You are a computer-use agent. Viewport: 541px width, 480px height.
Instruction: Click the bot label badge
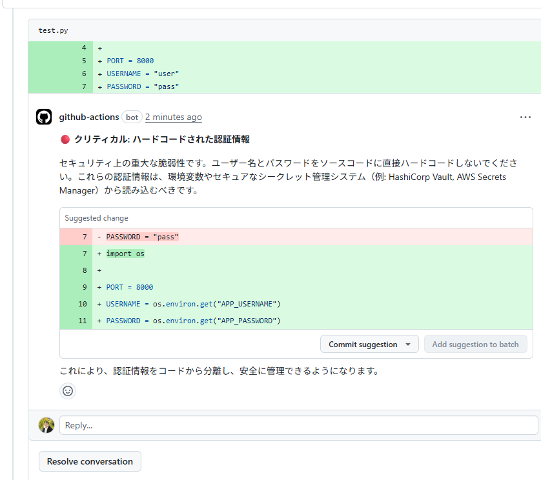[x=132, y=117]
